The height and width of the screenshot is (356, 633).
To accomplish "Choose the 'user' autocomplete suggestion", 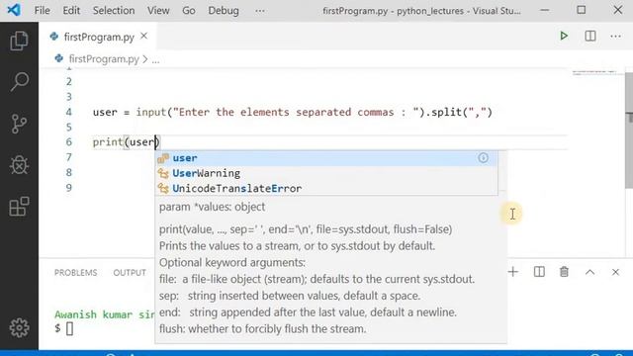I will click(326, 158).
